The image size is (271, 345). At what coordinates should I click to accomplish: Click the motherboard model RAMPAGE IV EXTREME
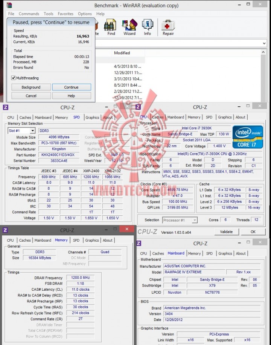click(x=194, y=272)
